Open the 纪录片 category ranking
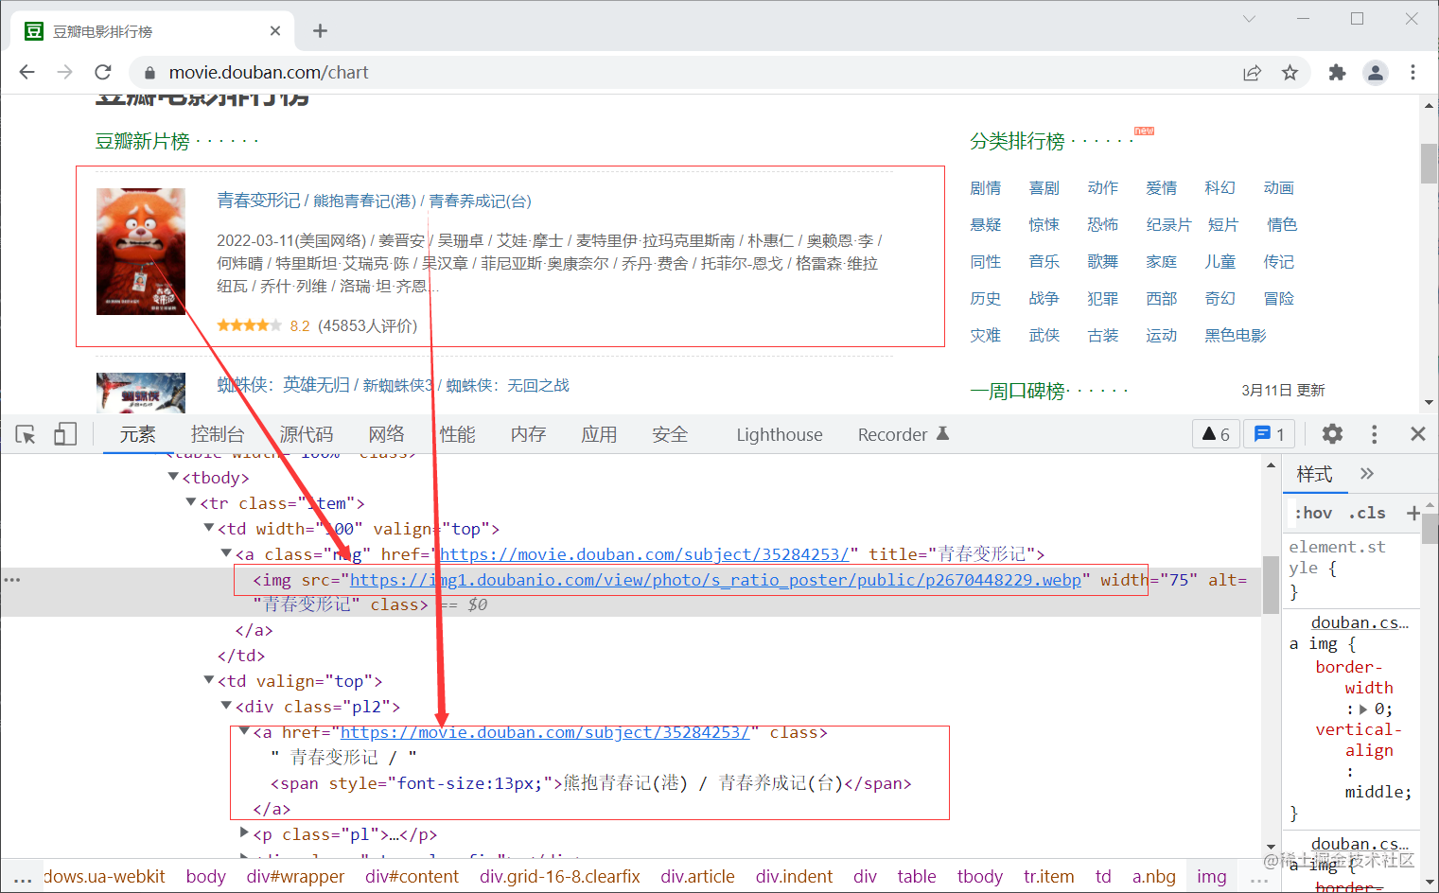Screen dimensions: 1439x893 point(1169,225)
